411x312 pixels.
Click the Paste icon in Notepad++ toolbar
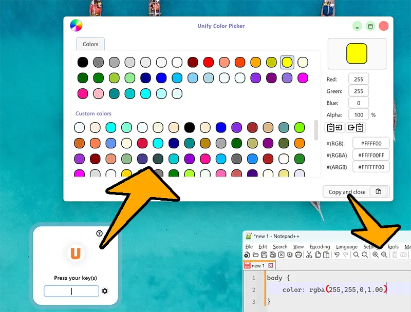pyautogui.click(x=326, y=255)
